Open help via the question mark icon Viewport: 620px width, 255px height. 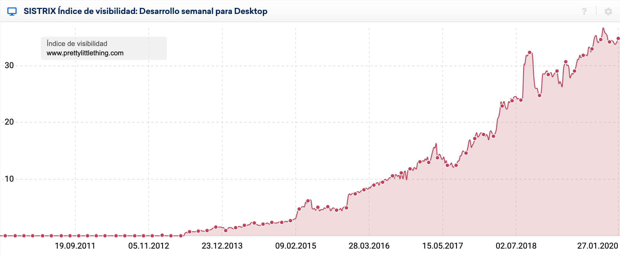pyautogui.click(x=584, y=11)
